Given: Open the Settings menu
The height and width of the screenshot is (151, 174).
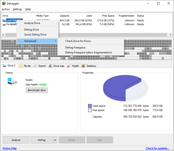Looking at the screenshot, I should (18, 9).
